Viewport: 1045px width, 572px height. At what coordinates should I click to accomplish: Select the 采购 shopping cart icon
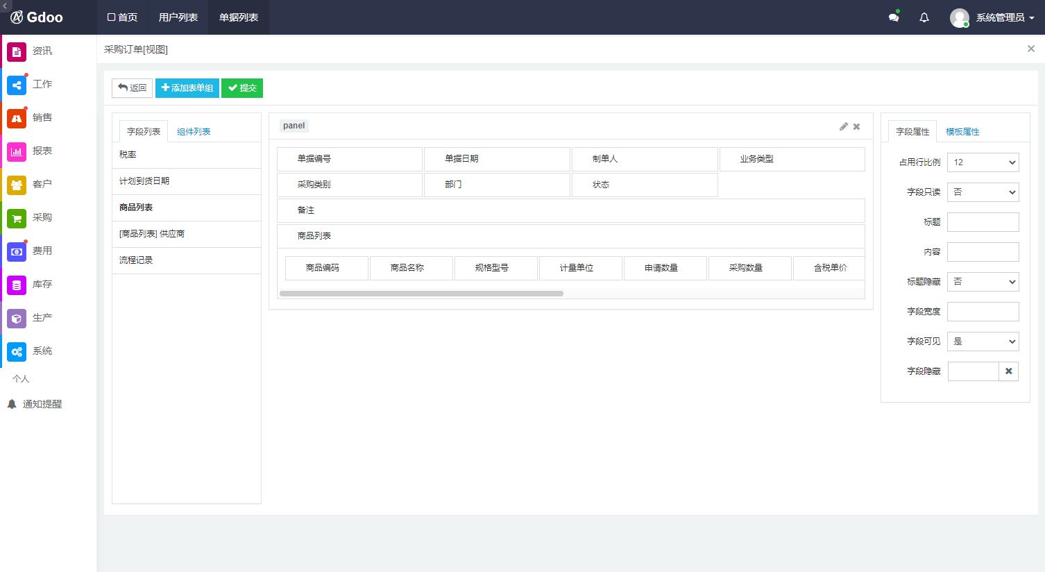coord(17,218)
